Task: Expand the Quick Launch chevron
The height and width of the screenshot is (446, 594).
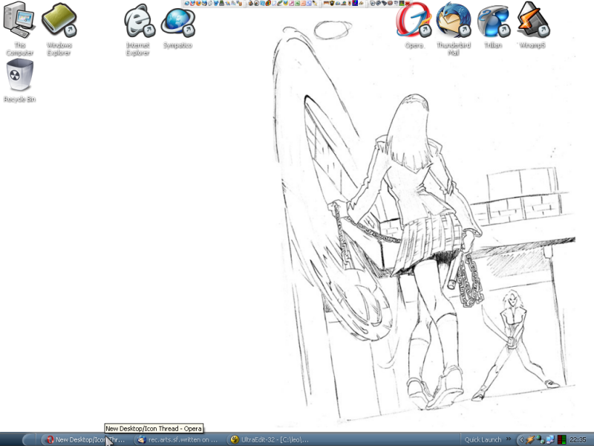Action: click(509, 439)
